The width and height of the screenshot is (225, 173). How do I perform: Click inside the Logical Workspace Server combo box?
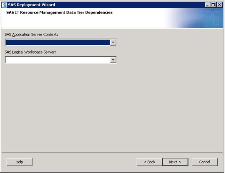coord(57,60)
